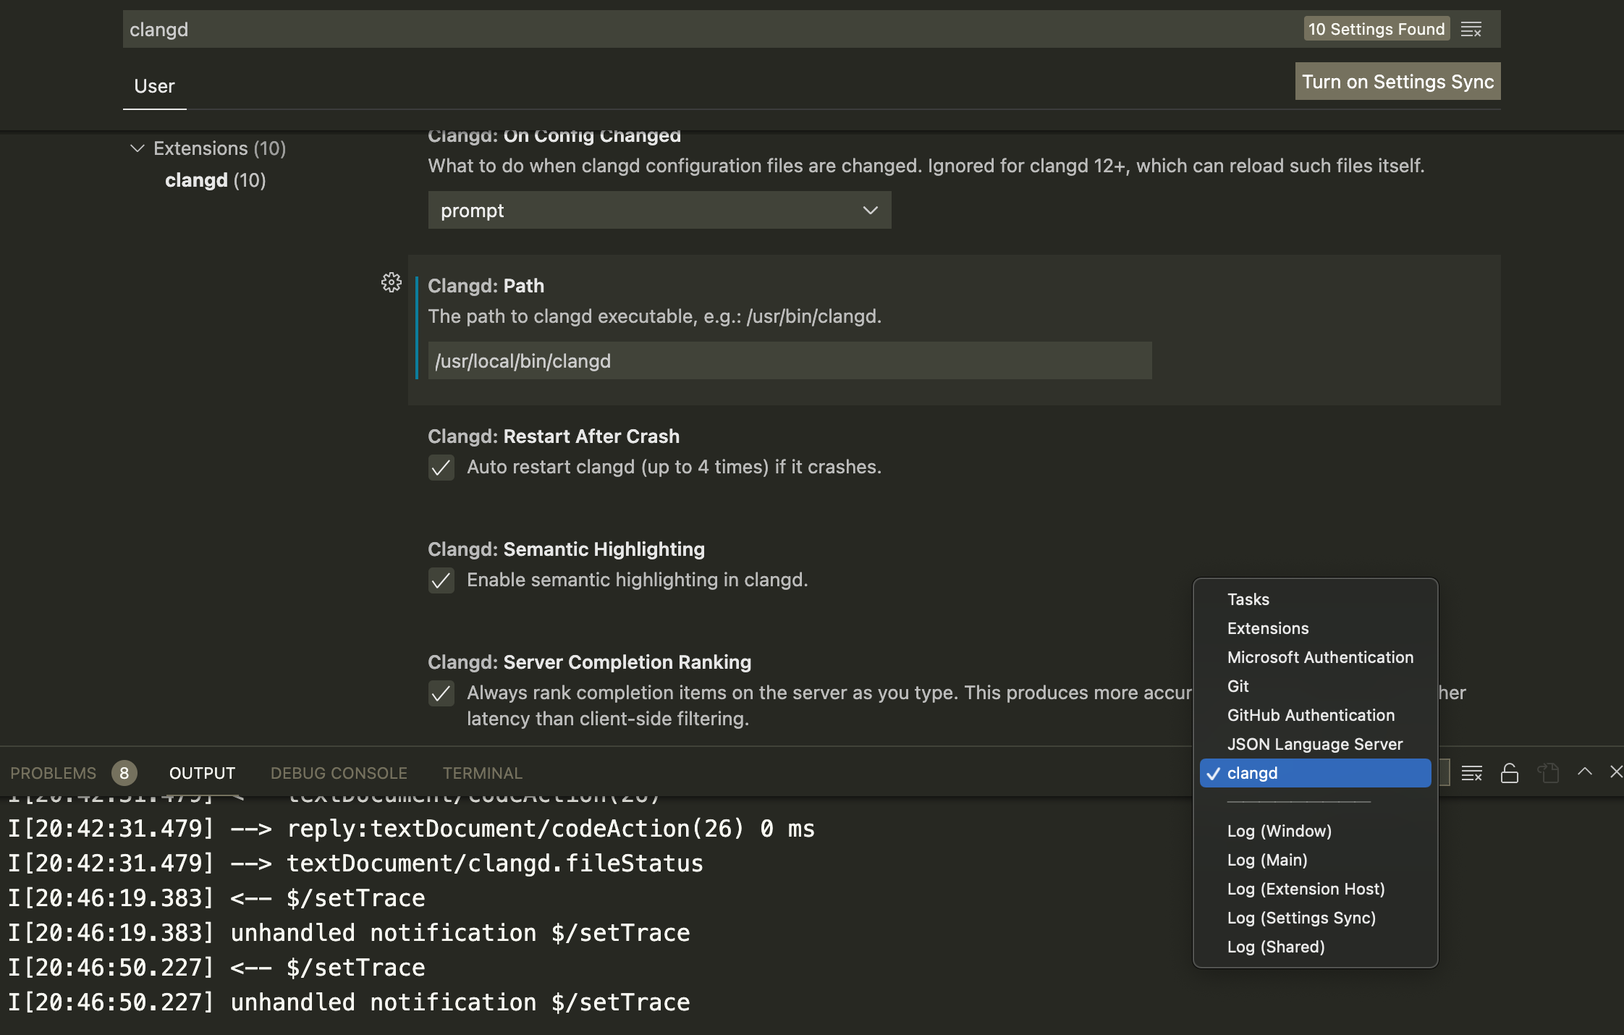This screenshot has height=1035, width=1624.
Task: Uncheck Restart After Crash checkbox
Action: coord(441,468)
